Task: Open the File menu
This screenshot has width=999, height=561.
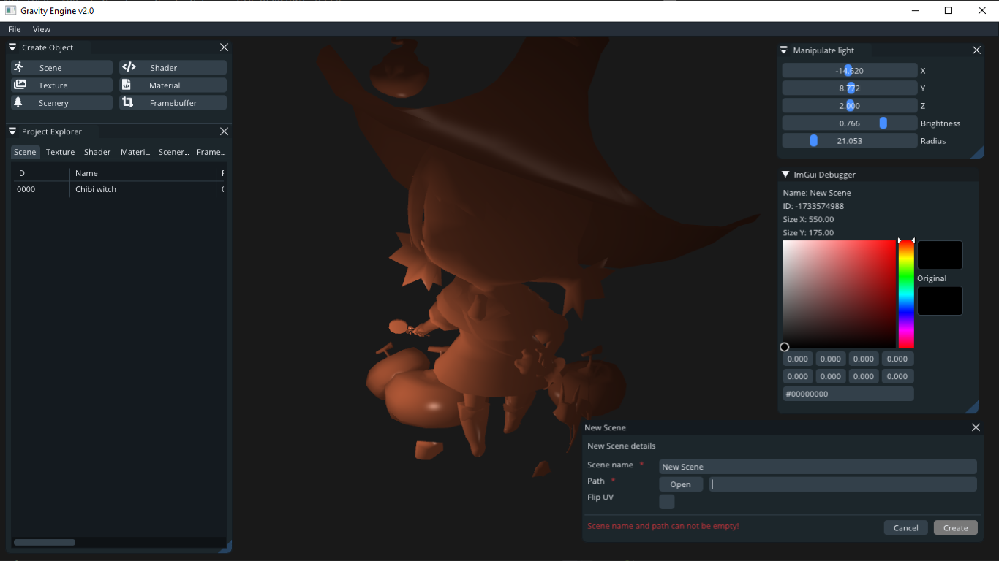Action: click(14, 29)
